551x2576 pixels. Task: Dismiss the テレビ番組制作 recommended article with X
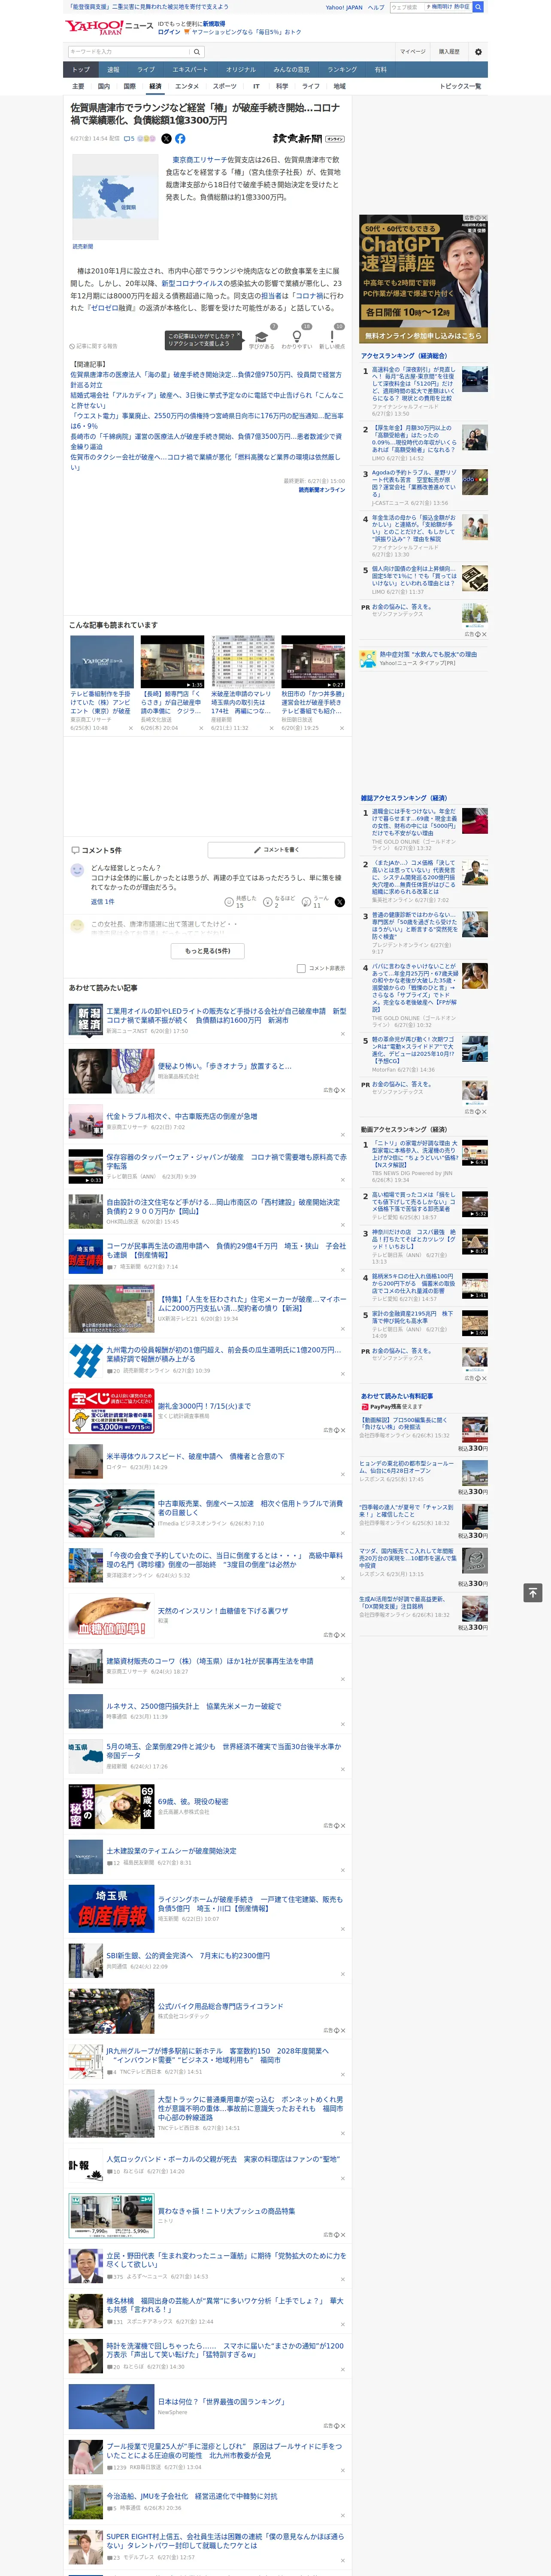[x=131, y=728]
